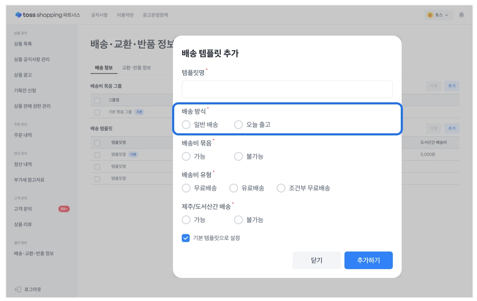Click the 닫기 button
The height and width of the screenshot is (301, 477).
[317, 260]
